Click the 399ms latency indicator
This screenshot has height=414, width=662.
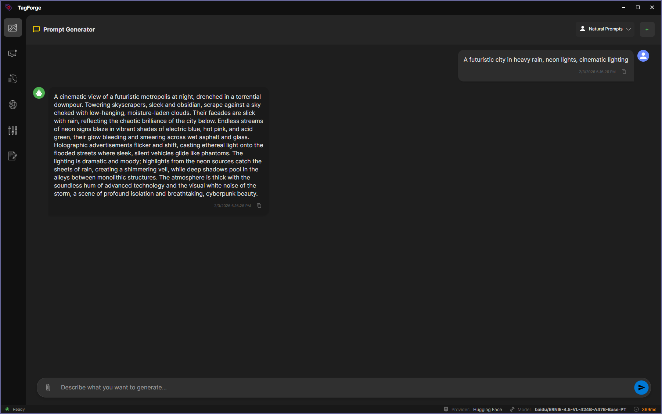[648, 410]
